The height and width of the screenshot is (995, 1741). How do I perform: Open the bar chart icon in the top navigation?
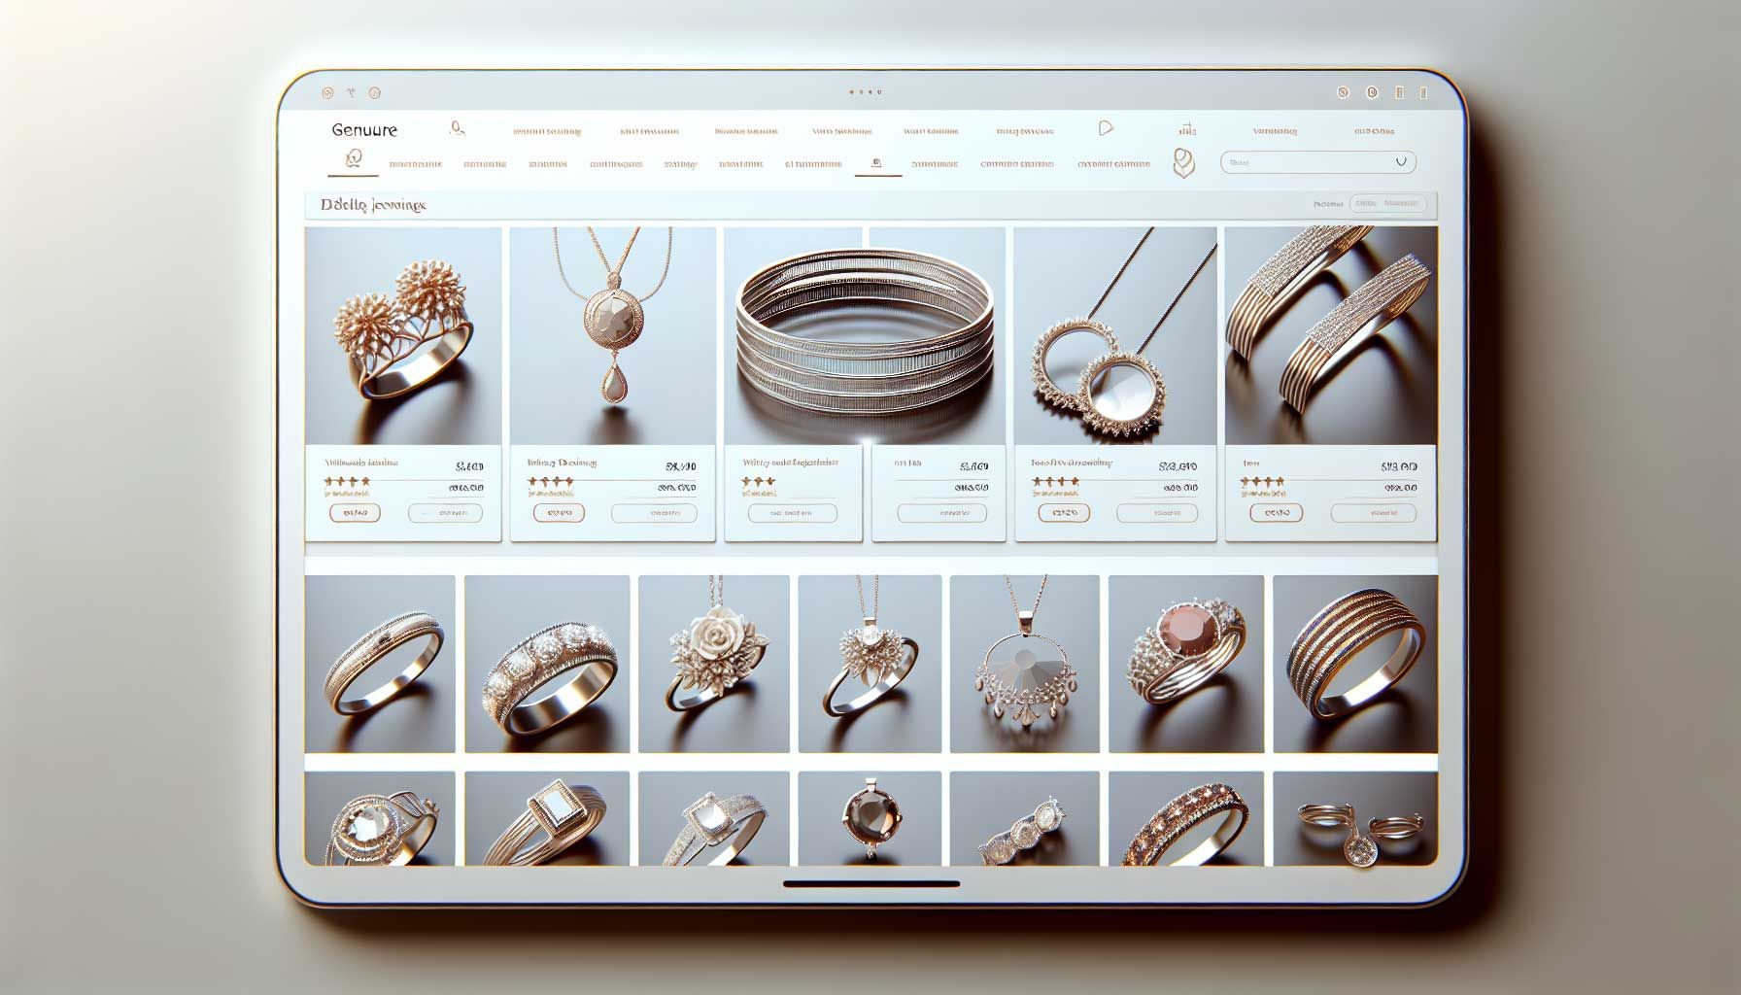click(x=1186, y=129)
